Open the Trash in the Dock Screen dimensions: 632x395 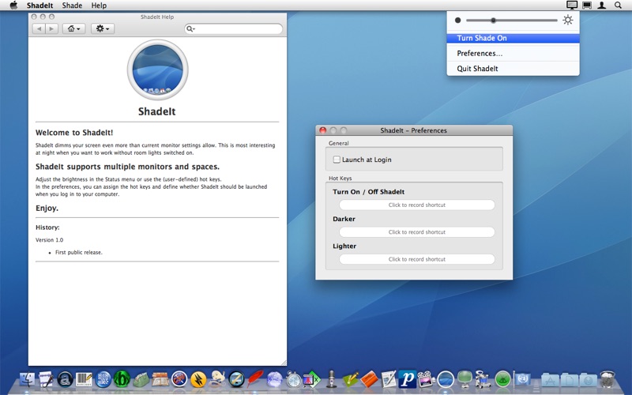tap(608, 379)
